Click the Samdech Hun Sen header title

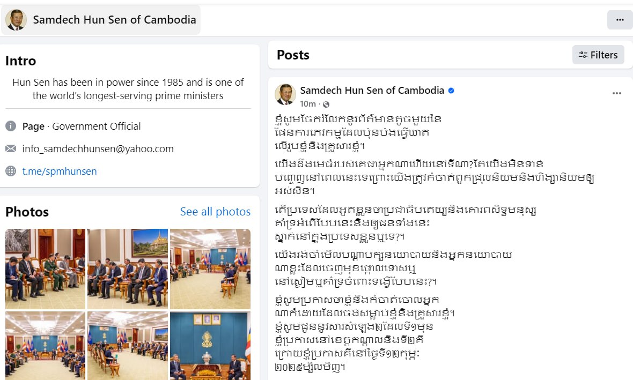coord(114,20)
